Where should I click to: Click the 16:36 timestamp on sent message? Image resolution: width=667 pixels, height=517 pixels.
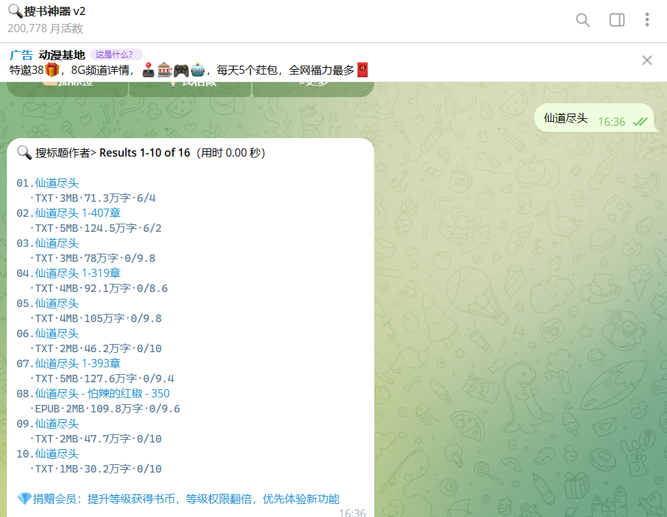pos(612,122)
